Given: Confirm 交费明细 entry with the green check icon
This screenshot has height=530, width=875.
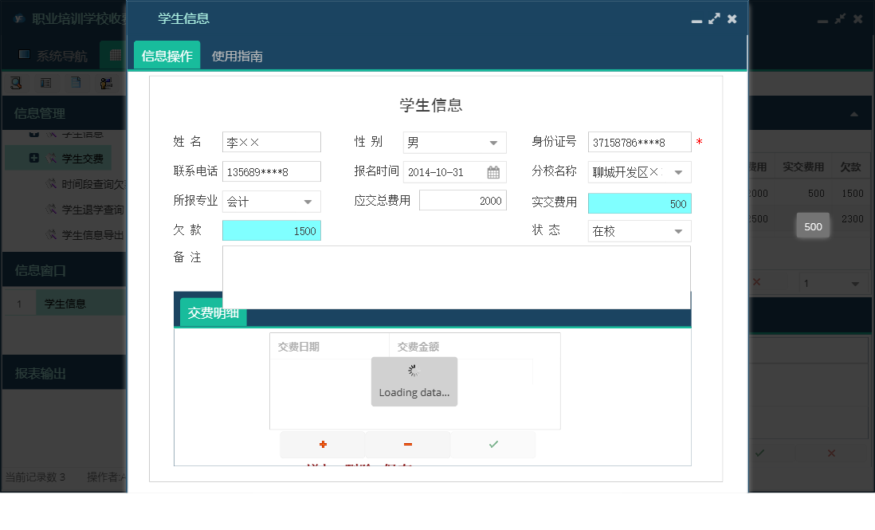Looking at the screenshot, I should (492, 444).
